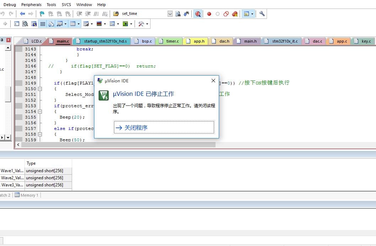Screen dimensions: 376x246
Task: Toggle Start/Stop Debug Session button
Action: pyautogui.click(x=198, y=13)
